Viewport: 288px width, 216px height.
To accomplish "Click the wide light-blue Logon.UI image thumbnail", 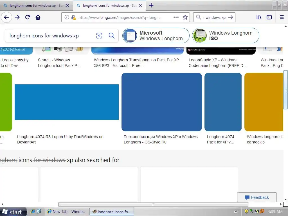I will pos(67,102).
